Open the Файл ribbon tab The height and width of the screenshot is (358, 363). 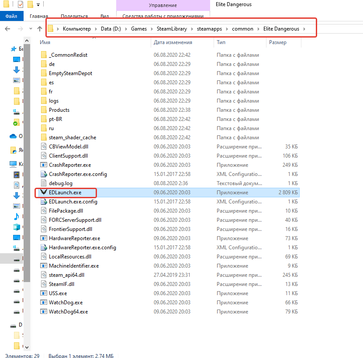point(11,16)
